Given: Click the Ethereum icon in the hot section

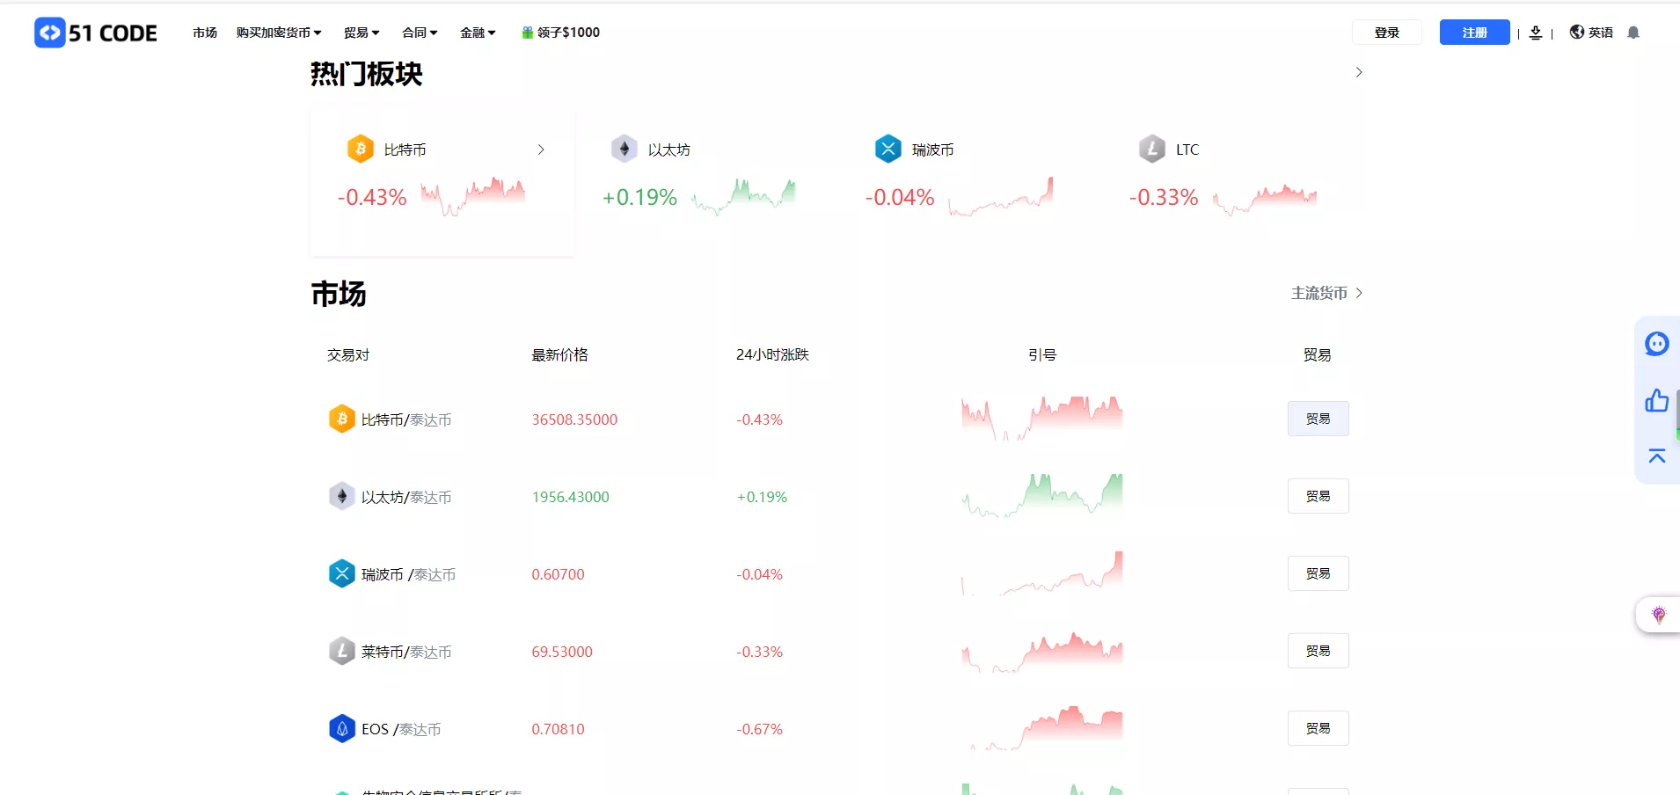Looking at the screenshot, I should click(x=623, y=148).
